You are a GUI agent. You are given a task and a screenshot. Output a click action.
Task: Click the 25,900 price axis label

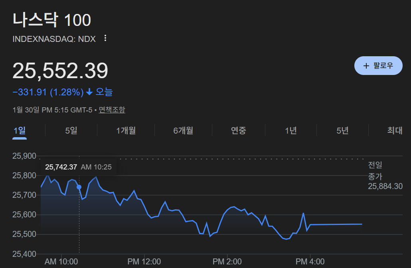coord(24,156)
